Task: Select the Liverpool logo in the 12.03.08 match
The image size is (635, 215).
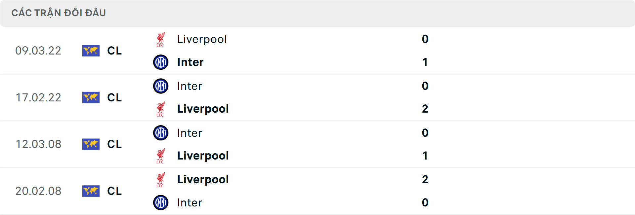Action: click(161, 156)
